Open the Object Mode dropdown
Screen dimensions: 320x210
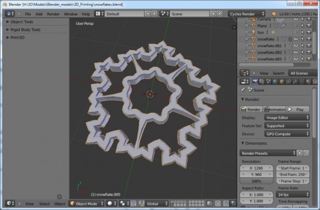click(87, 204)
